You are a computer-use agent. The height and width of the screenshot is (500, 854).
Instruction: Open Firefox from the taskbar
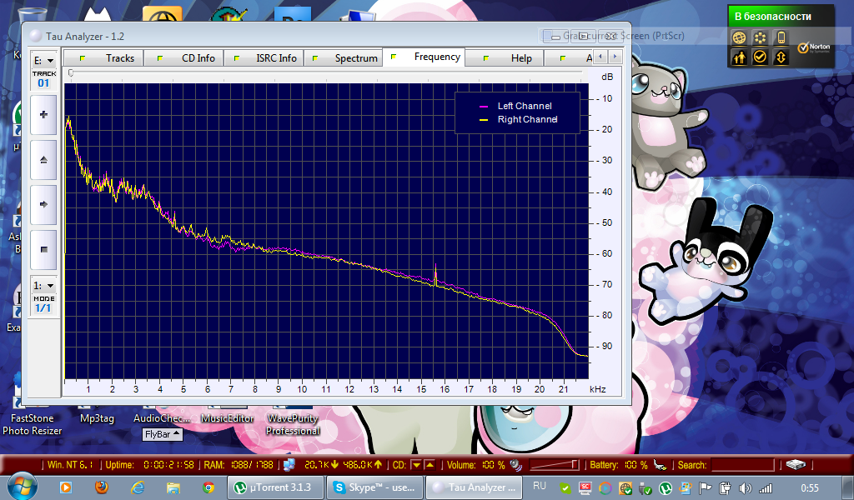click(x=102, y=487)
